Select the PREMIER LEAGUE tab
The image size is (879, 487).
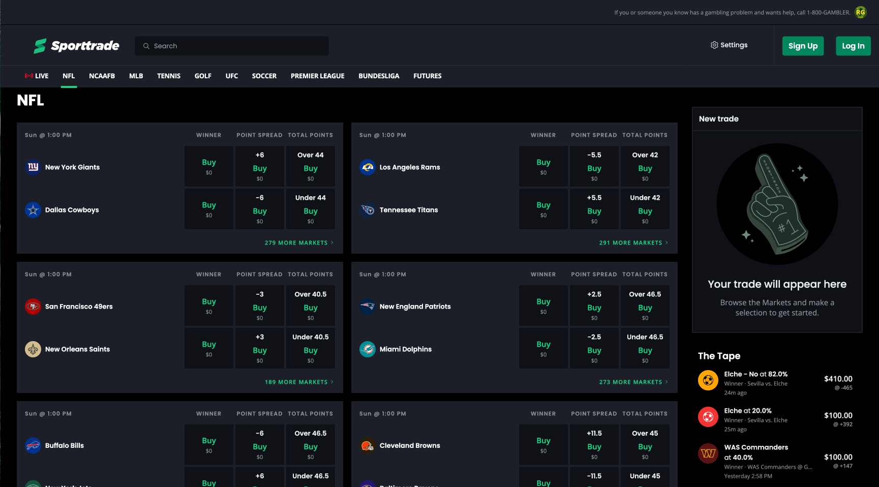(318, 76)
